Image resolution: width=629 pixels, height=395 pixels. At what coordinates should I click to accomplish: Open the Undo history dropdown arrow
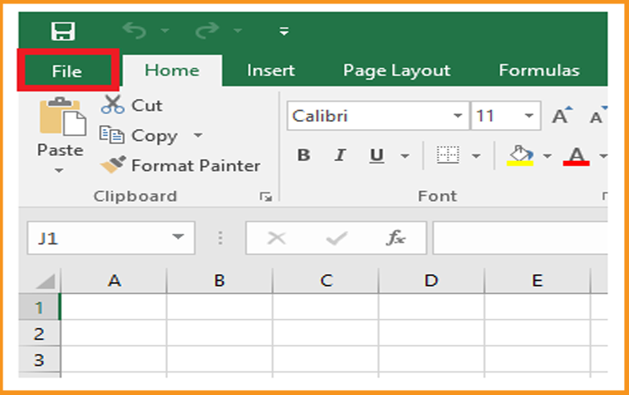(165, 30)
